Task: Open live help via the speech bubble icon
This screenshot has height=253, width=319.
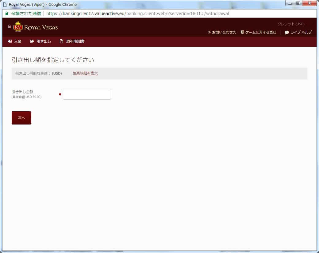Action: (x=287, y=32)
